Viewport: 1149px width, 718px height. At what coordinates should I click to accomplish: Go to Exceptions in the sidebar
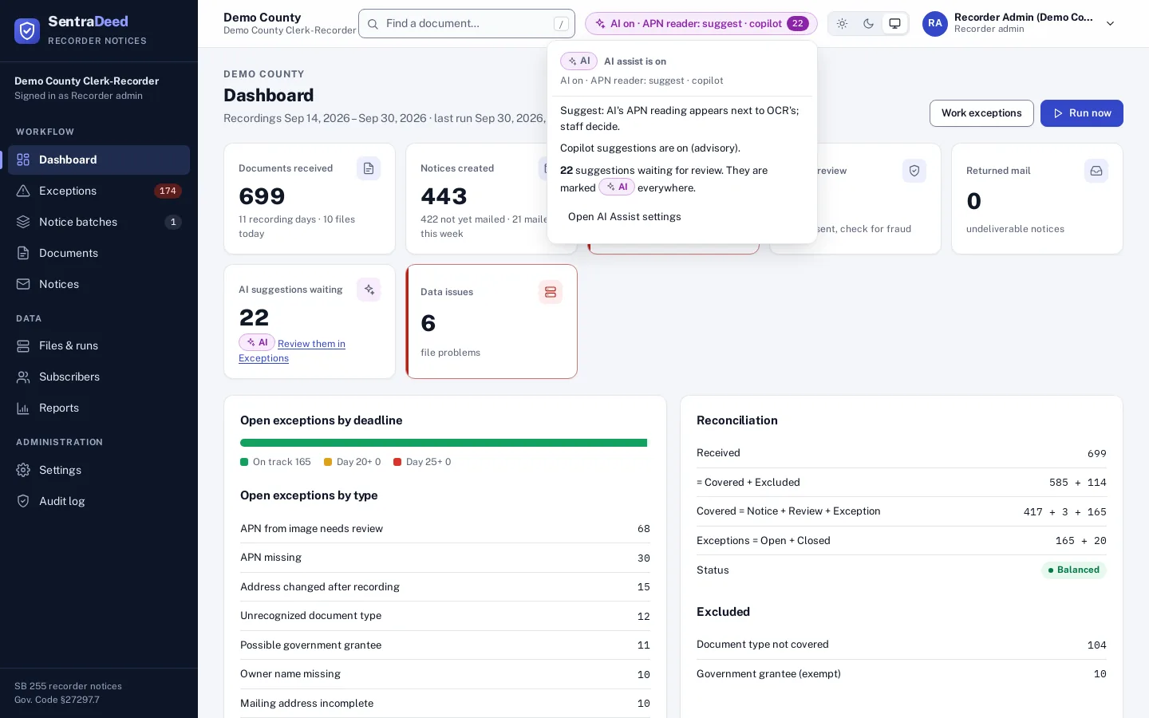(x=99, y=191)
